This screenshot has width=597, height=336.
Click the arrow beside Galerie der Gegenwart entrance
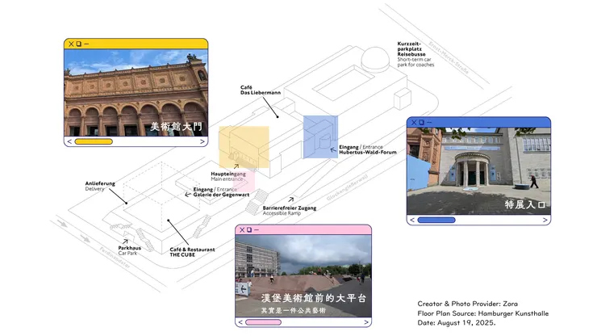[x=188, y=195]
